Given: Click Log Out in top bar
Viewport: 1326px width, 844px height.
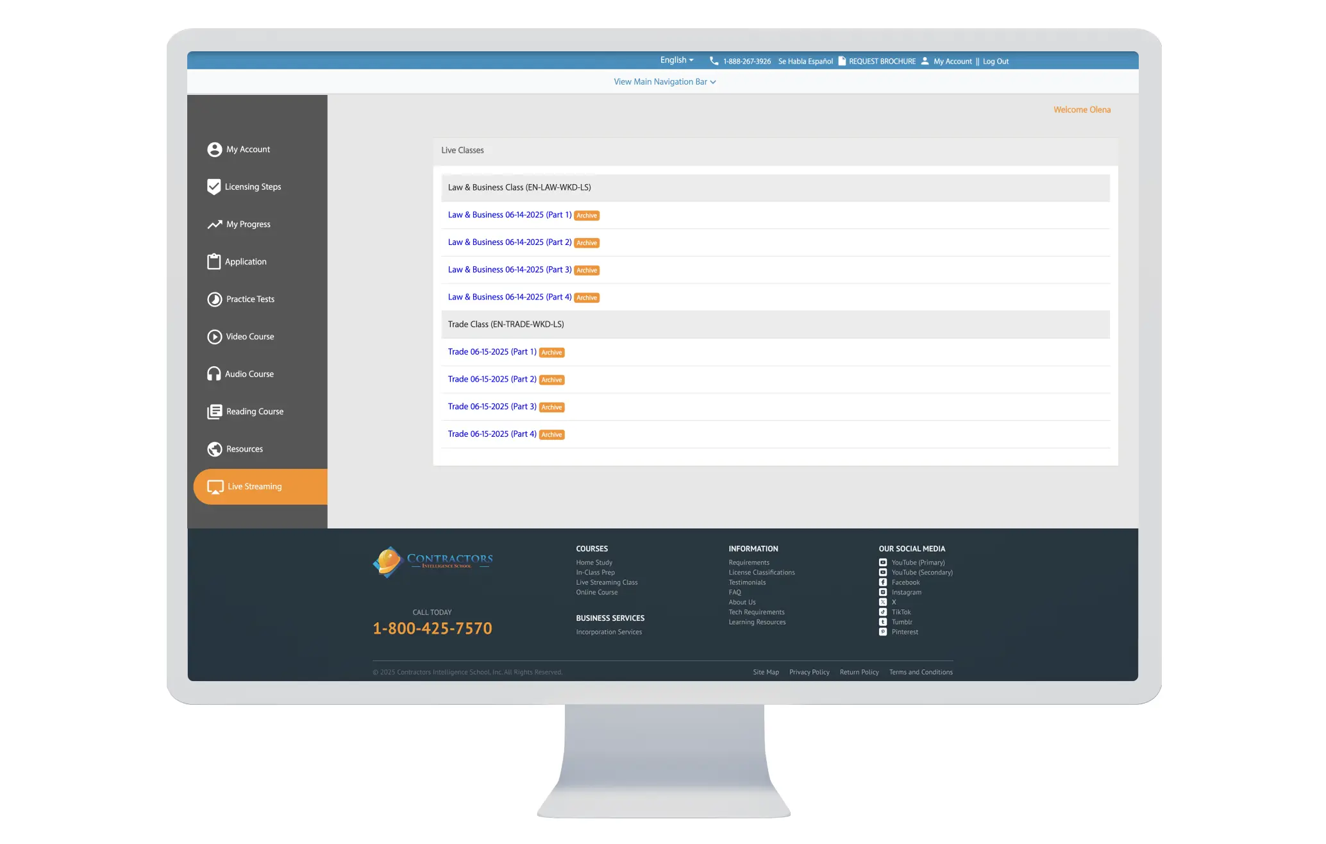Looking at the screenshot, I should point(995,62).
